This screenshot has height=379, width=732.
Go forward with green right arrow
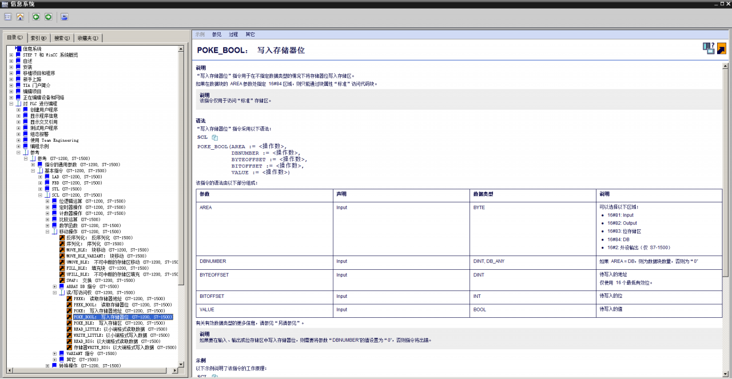tap(49, 17)
